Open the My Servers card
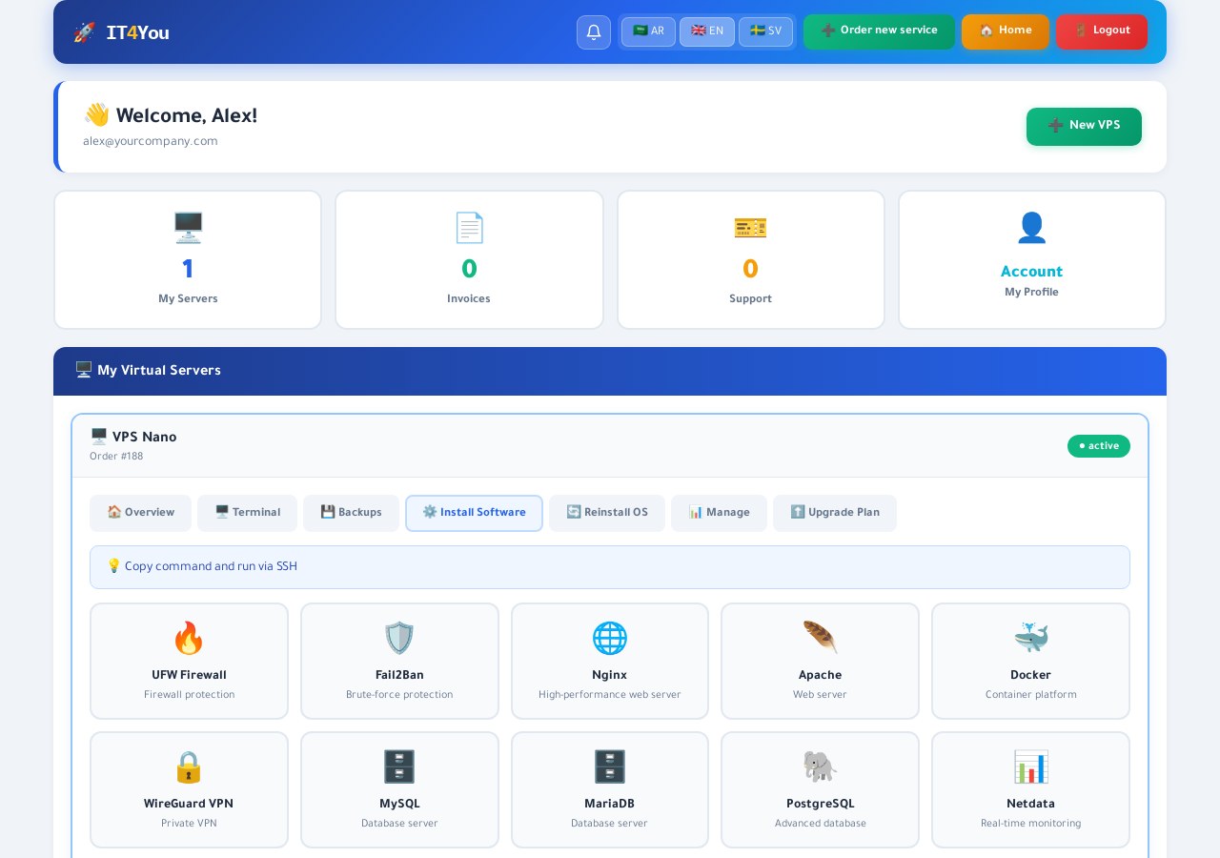 tap(188, 260)
